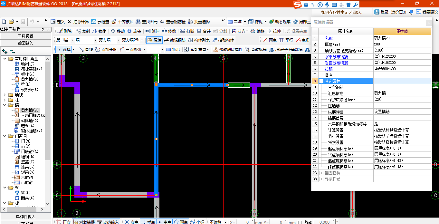
Task: Toggle 正交 orthogonal mode
Action: (x=63, y=222)
